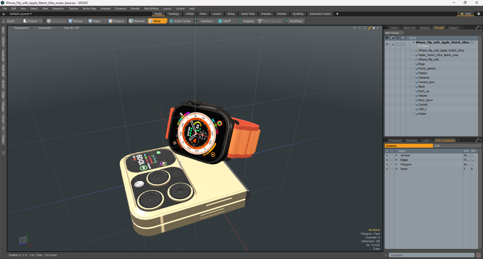Open viewport settings gear icon
483x259 pixels.
point(374,28)
